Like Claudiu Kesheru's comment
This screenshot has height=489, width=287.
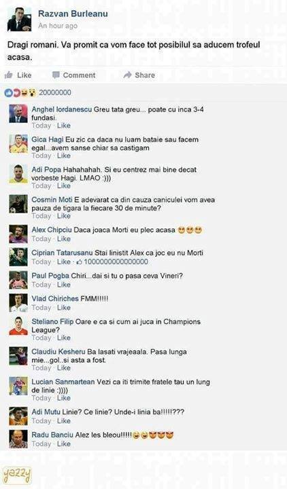(x=64, y=368)
